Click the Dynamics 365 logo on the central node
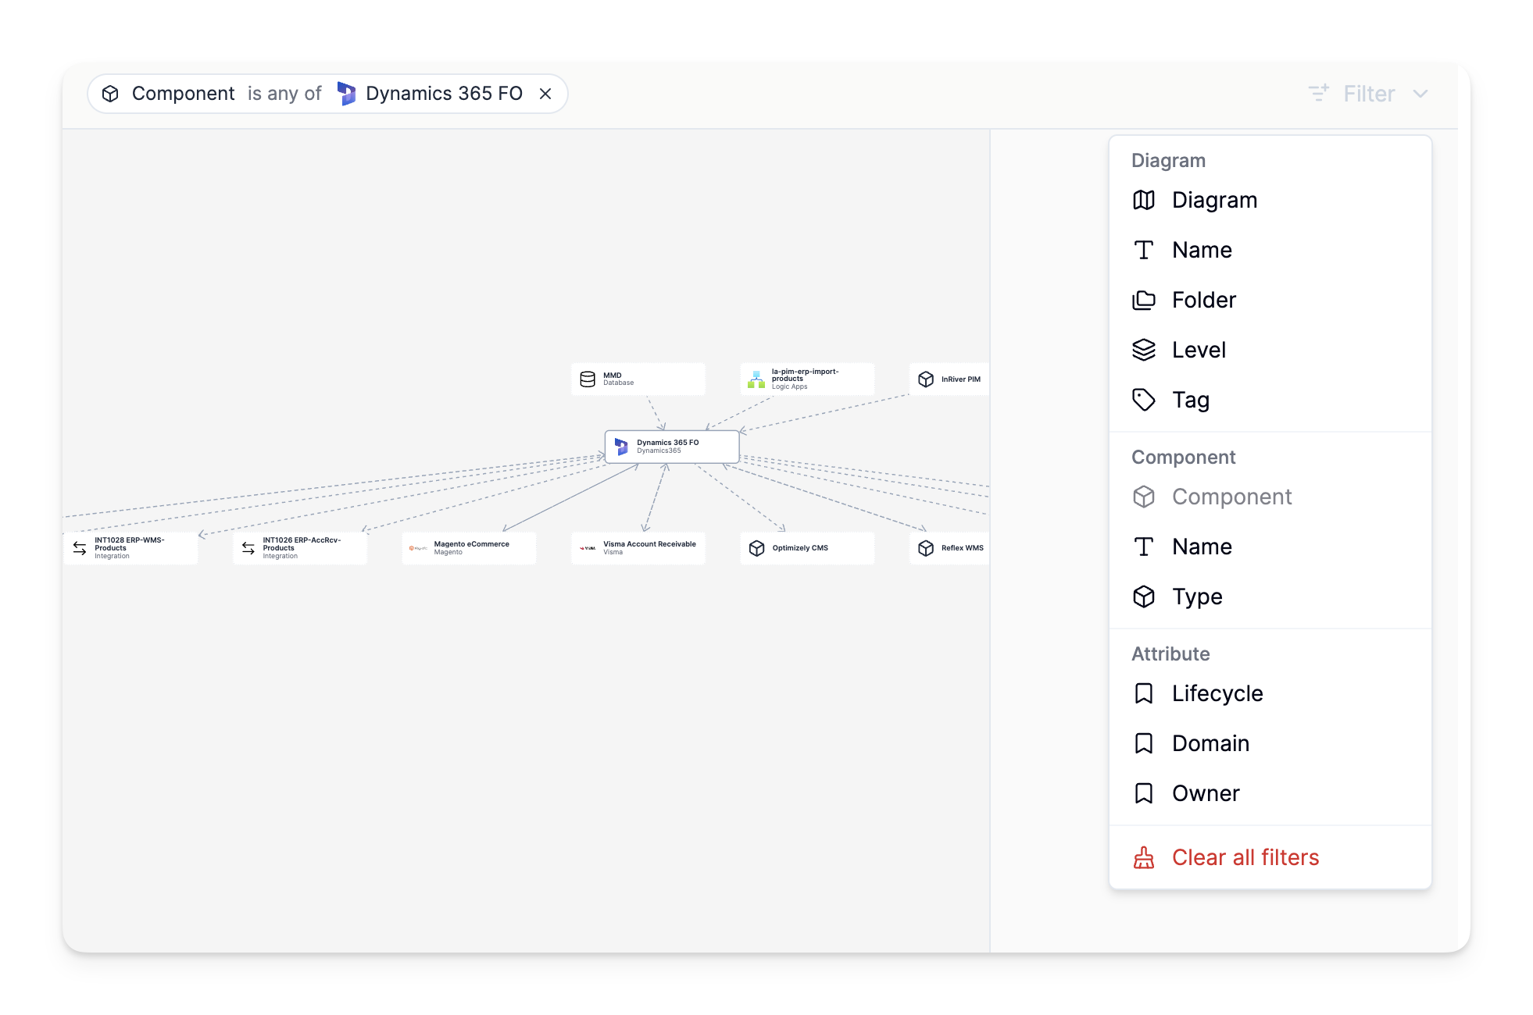Image resolution: width=1533 pixels, height=1015 pixels. click(621, 446)
